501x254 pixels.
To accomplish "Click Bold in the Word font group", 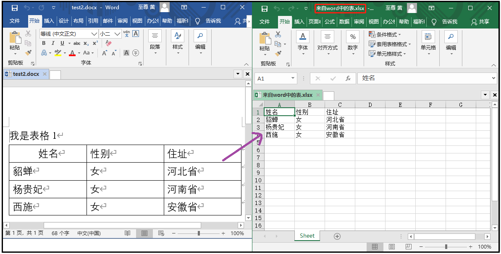I will [x=44, y=44].
